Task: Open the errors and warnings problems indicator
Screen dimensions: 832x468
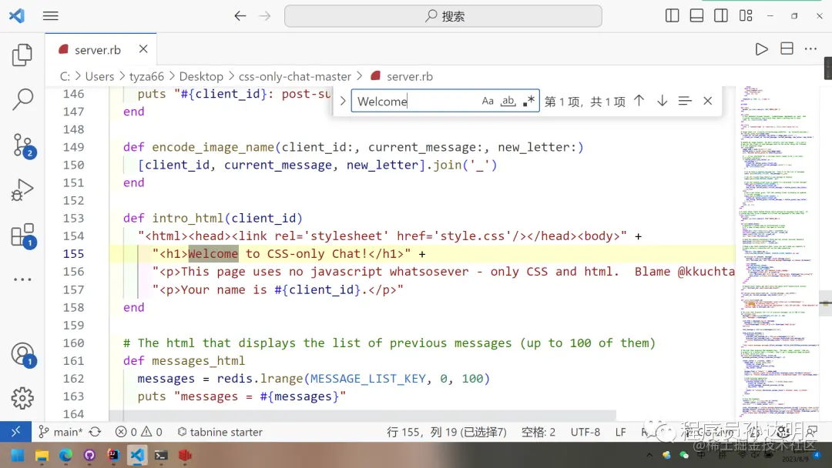Action: 139,432
